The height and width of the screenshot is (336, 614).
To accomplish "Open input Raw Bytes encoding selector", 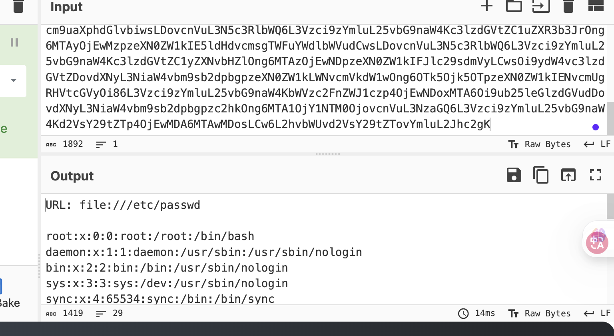I will (x=539, y=144).
